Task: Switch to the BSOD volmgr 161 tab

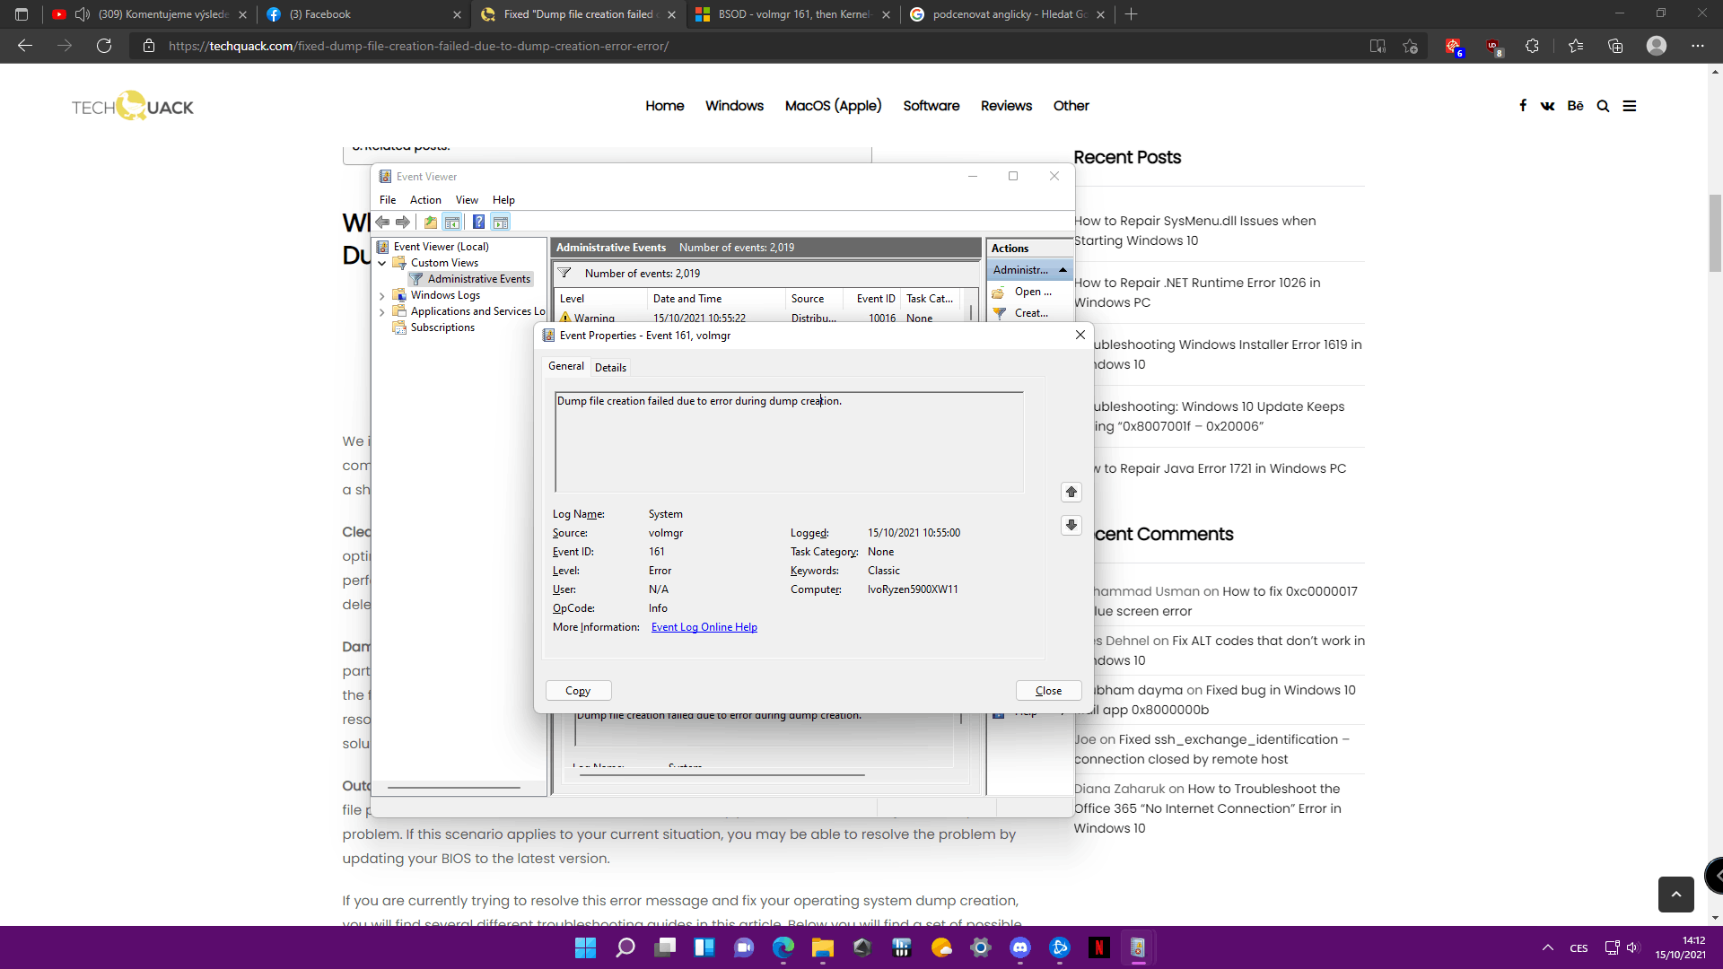Action: tap(793, 14)
